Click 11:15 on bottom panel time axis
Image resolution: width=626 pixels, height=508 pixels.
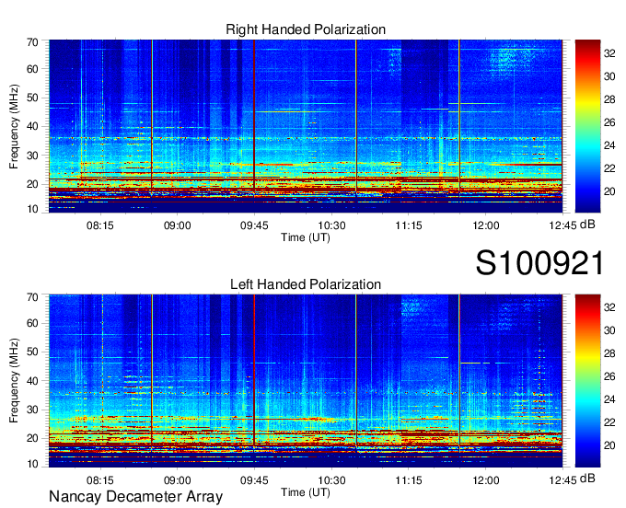pyautogui.click(x=409, y=480)
